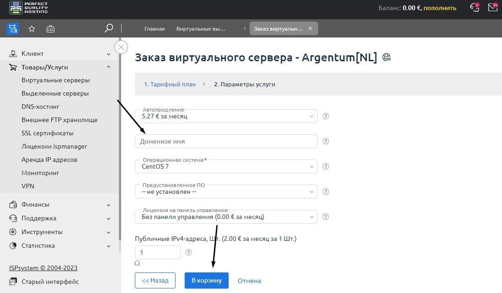Open the search magnifier icon
The height and width of the screenshot is (293, 502).
pyautogui.click(x=108, y=28)
